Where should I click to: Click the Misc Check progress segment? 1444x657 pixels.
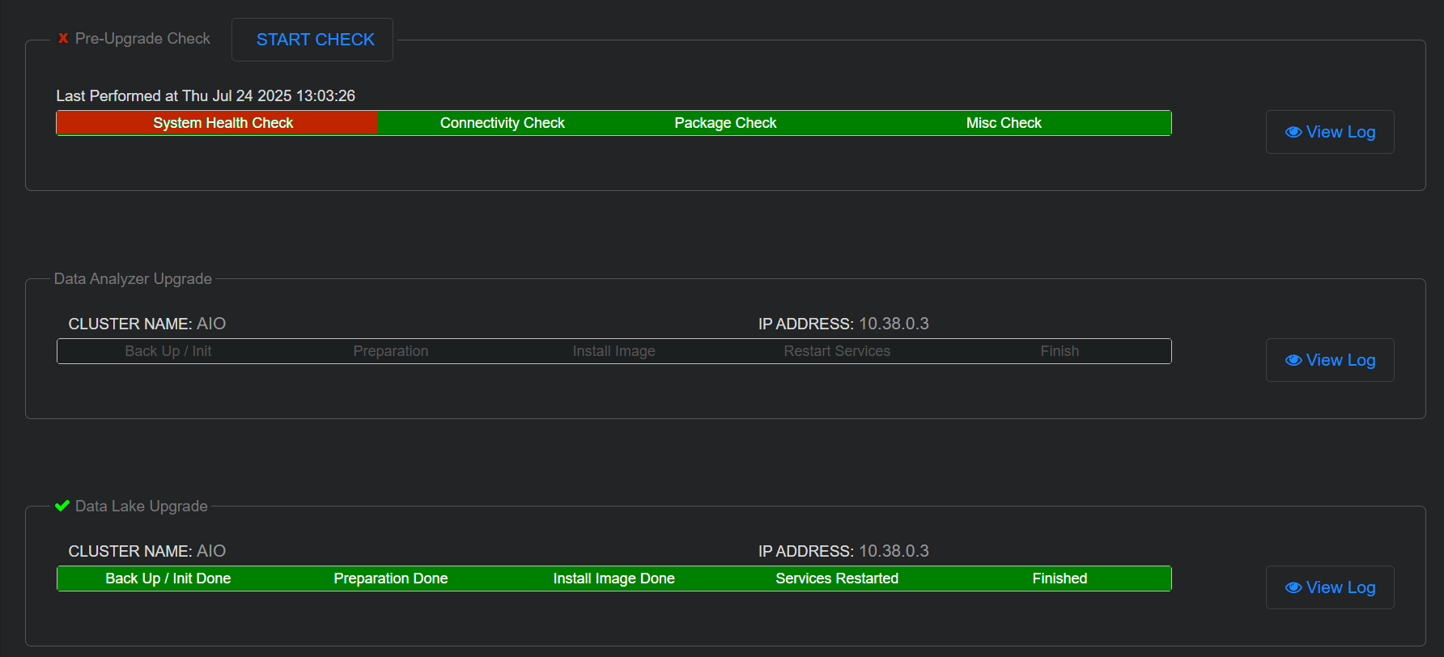1004,123
